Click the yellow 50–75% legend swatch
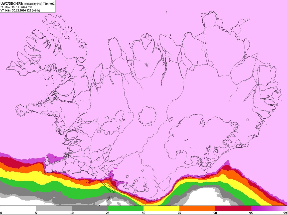Image resolution: width=287 pixels, height=215 pixels. (x=161, y=209)
